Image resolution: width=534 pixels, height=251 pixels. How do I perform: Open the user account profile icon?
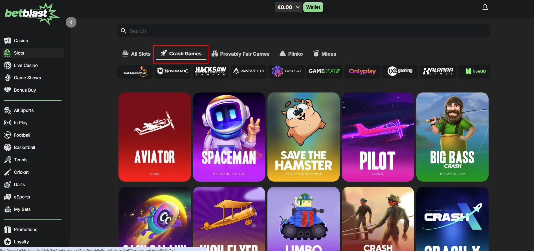click(x=485, y=7)
